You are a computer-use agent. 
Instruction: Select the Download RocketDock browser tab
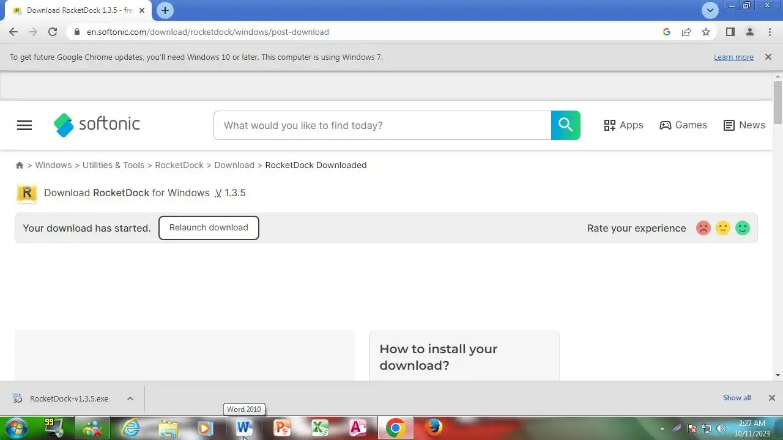[x=78, y=11]
